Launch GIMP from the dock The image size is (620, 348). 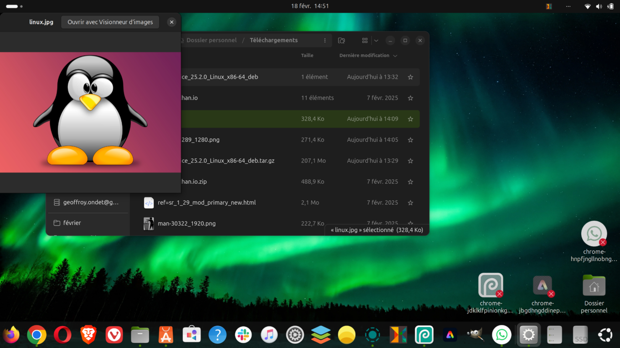pyautogui.click(x=476, y=335)
